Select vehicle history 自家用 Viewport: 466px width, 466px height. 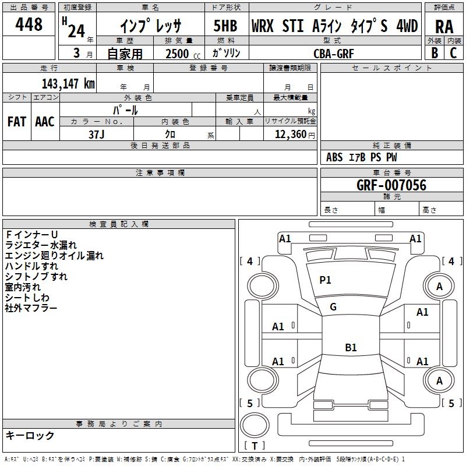point(125,54)
